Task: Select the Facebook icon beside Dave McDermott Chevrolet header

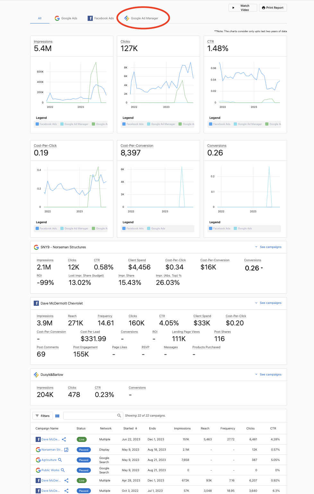Action: click(x=36, y=303)
